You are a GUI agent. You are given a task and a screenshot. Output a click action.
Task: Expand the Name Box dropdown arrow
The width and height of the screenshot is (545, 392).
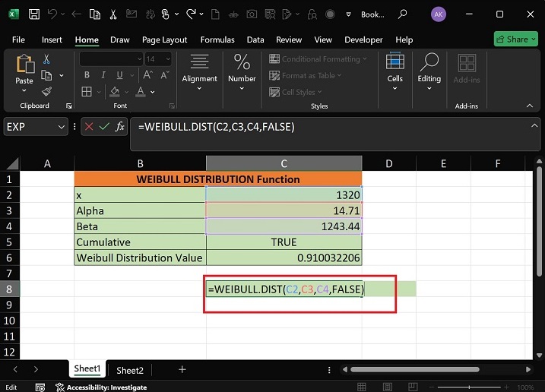click(62, 127)
